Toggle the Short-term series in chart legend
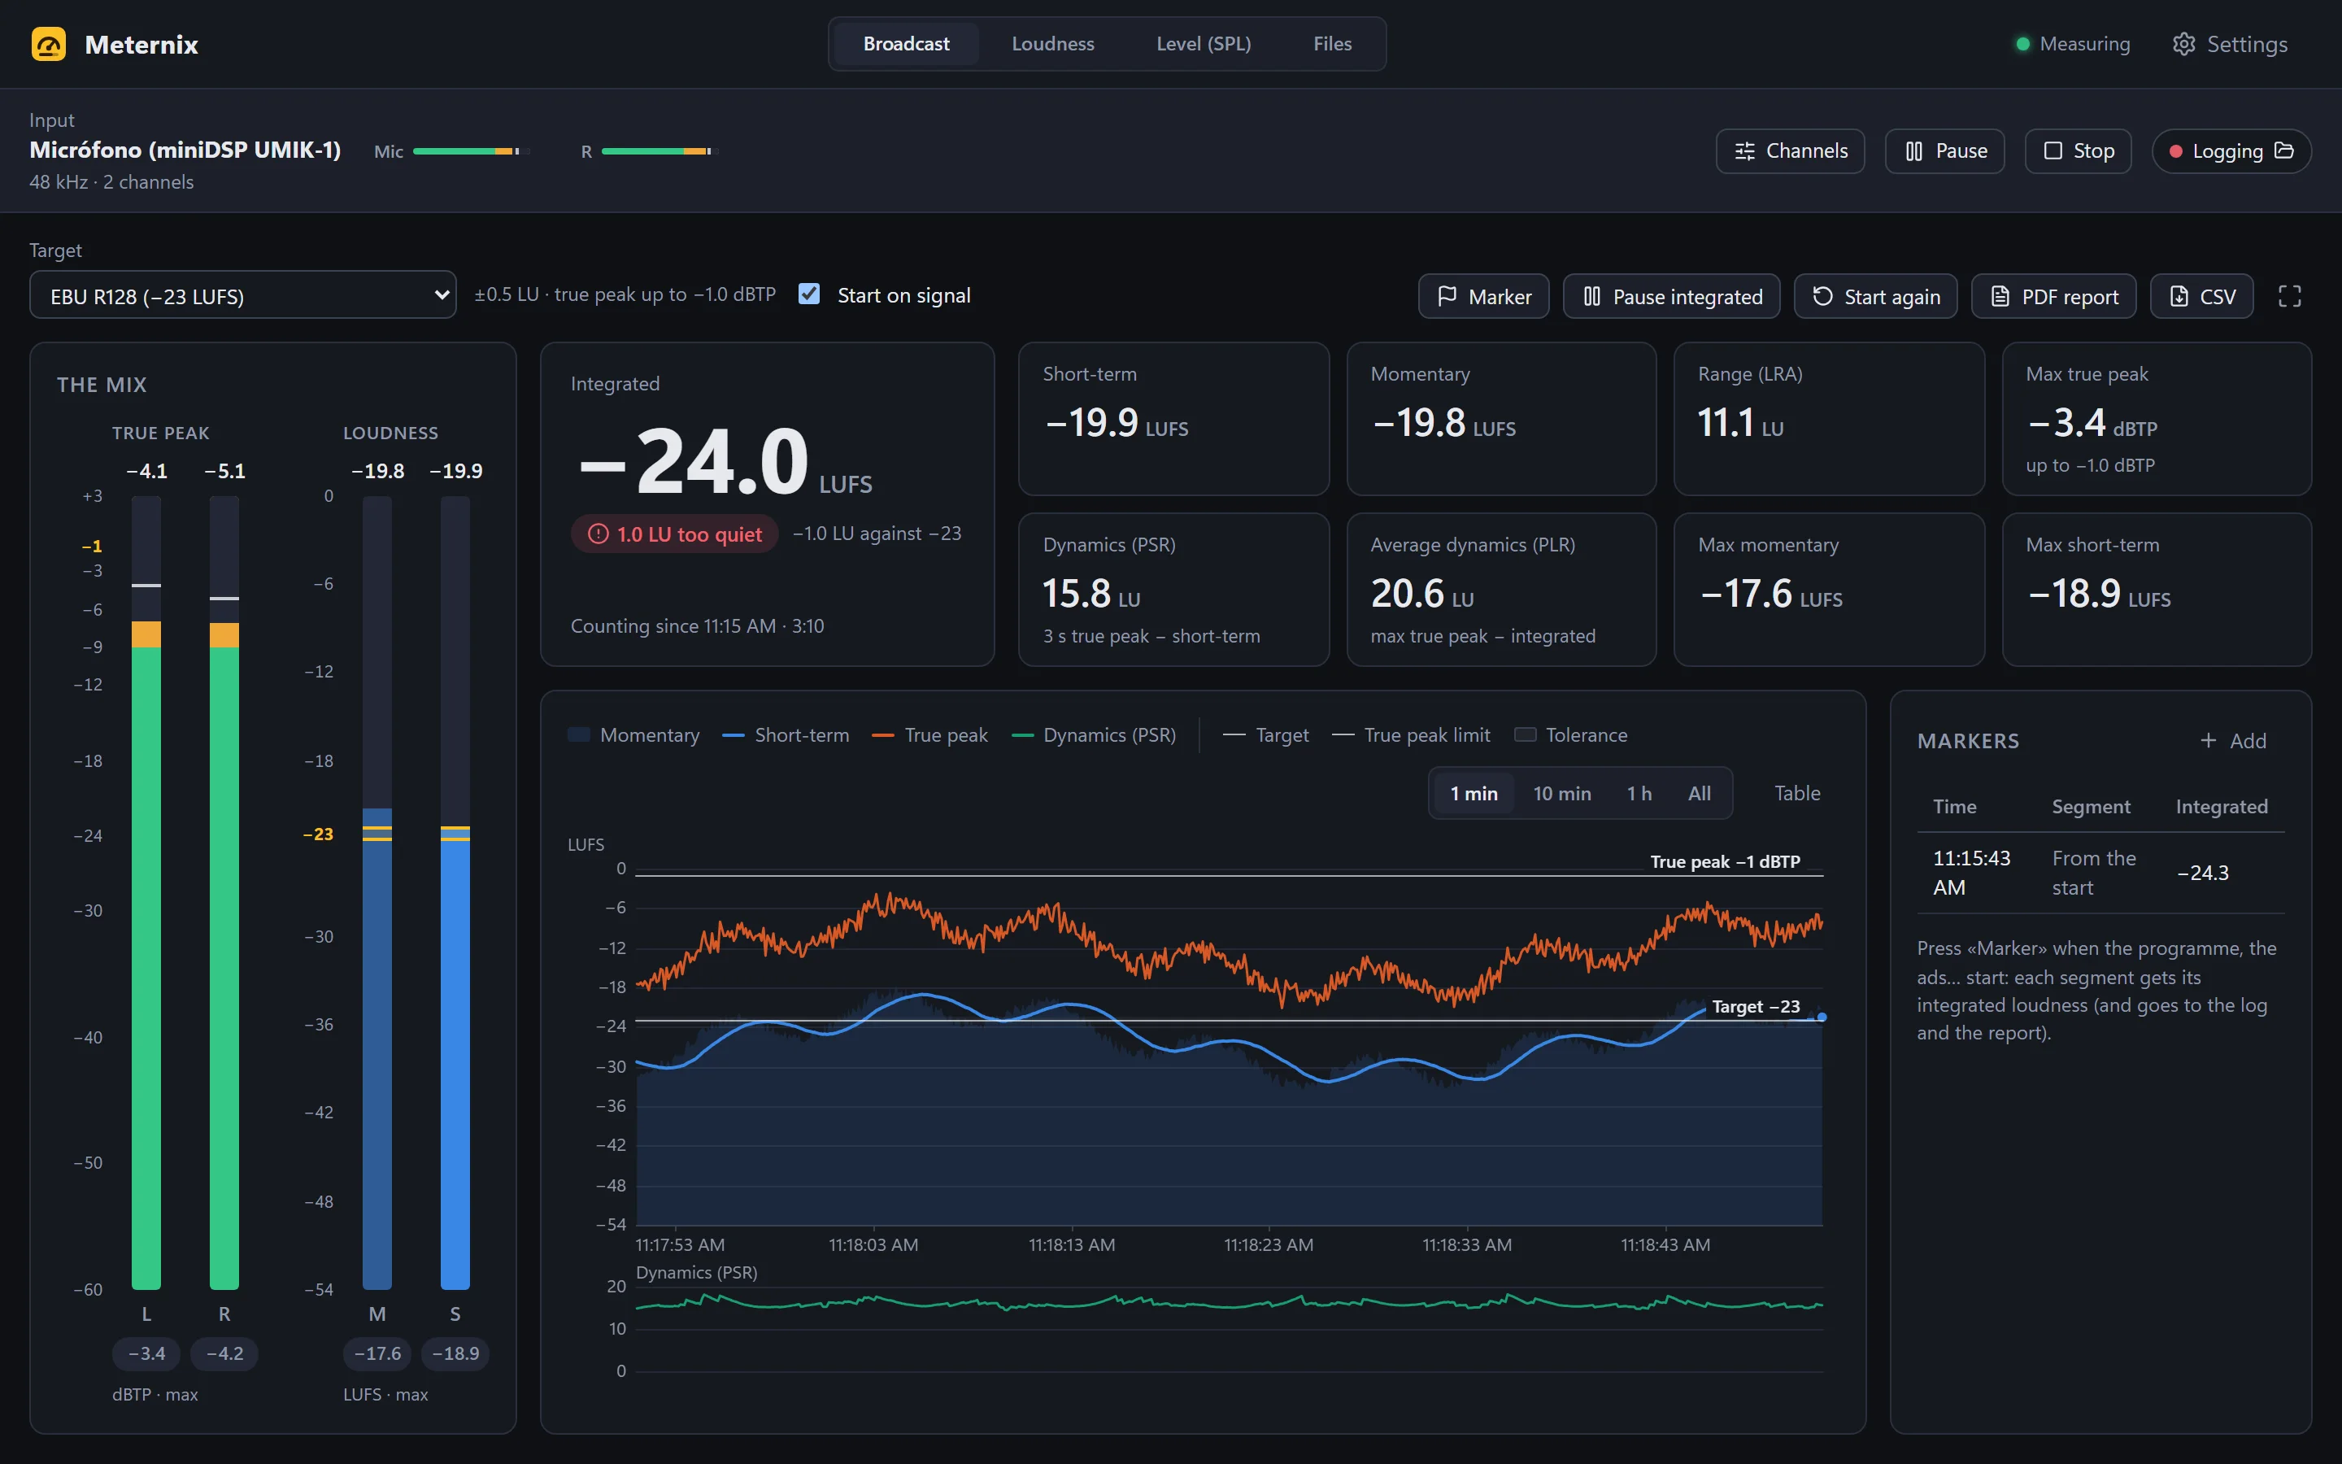2342x1464 pixels. pyautogui.click(x=786, y=735)
